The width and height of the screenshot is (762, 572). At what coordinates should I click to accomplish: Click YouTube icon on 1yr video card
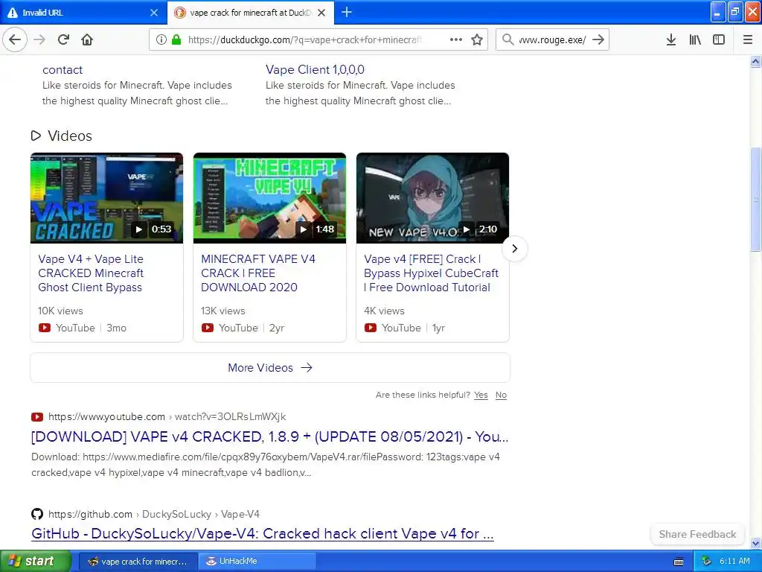[x=371, y=328]
